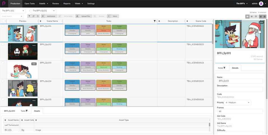Screen dimensions: 268x135
Task: Click the Upload Files button
Action: [x=84, y=16]
